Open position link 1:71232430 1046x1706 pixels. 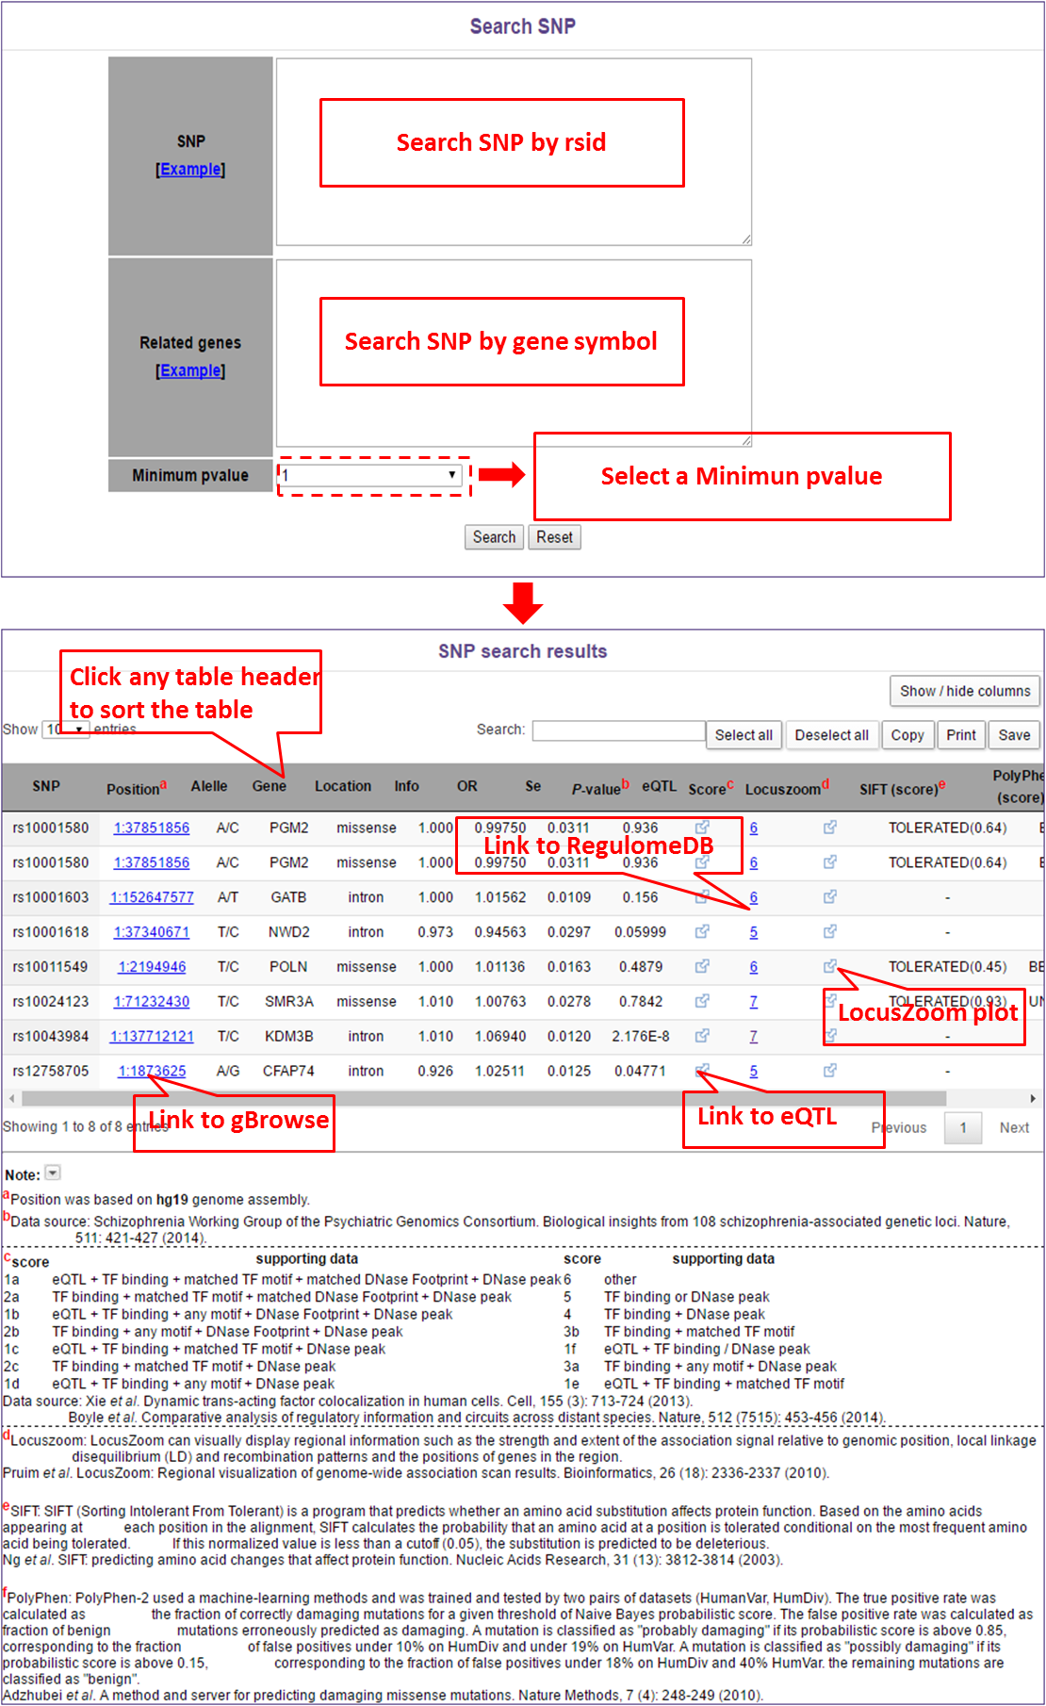(x=152, y=1002)
